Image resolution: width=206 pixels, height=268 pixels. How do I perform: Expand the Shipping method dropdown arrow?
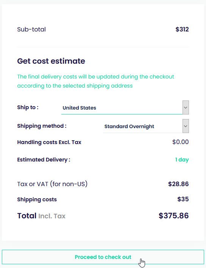click(186, 126)
